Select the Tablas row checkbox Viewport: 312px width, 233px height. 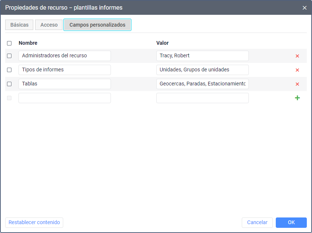tap(9, 84)
